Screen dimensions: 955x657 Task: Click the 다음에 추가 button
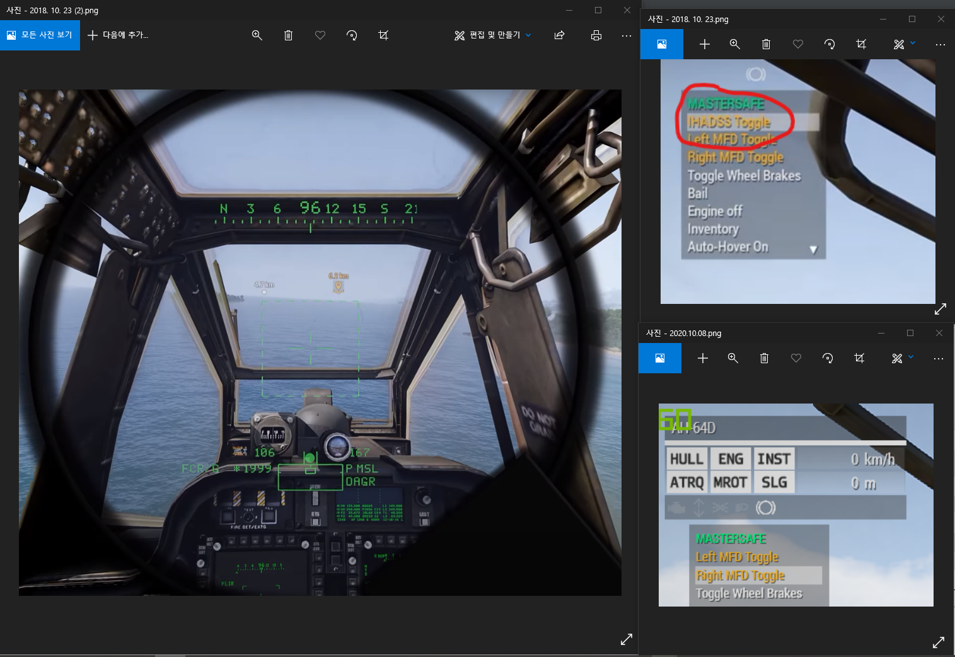click(x=118, y=35)
